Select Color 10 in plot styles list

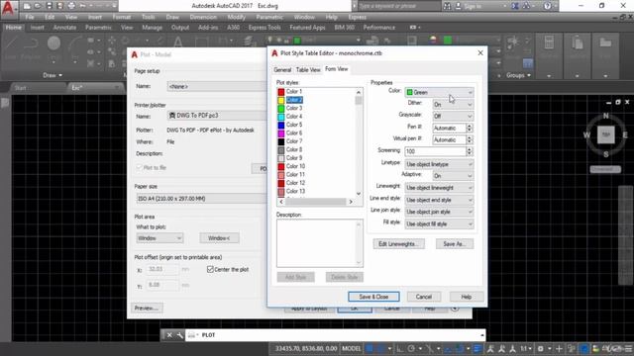click(295, 166)
